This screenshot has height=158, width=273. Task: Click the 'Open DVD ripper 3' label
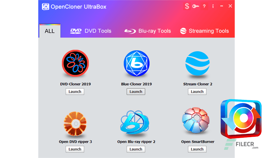(x=75, y=142)
